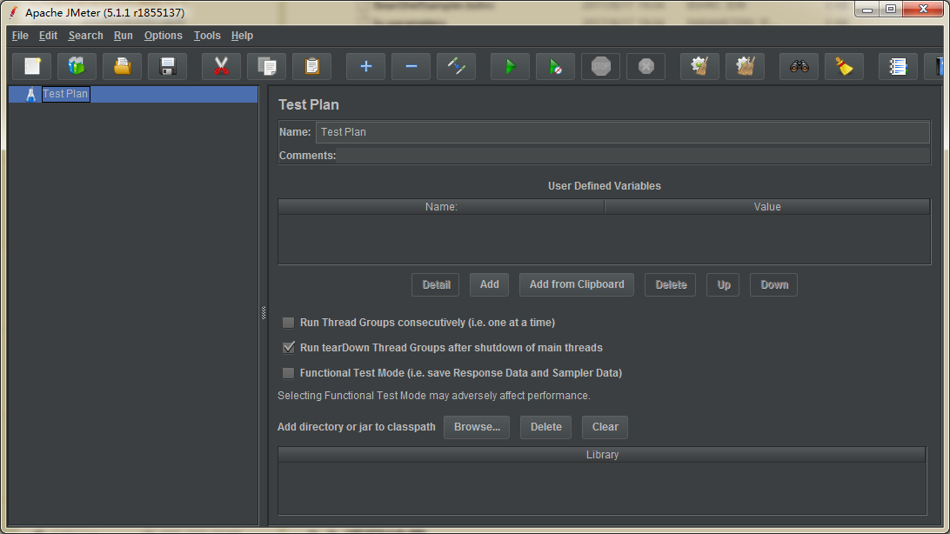Image resolution: width=950 pixels, height=534 pixels.
Task: Open the Help menu
Action: (x=242, y=36)
